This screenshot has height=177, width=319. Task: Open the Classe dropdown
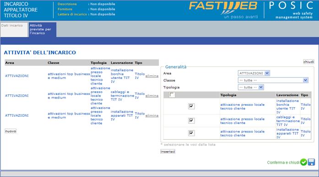[x=273, y=80]
